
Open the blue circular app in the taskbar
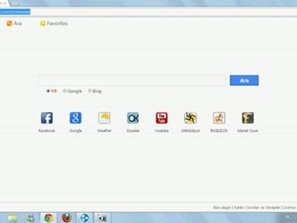[x=84, y=218]
